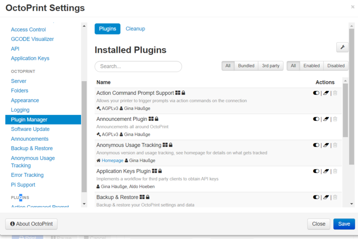Click the Name column header
358x239 pixels.
[x=103, y=82]
